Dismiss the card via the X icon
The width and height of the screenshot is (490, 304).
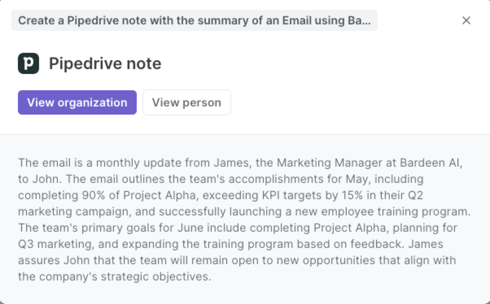pyautogui.click(x=466, y=20)
